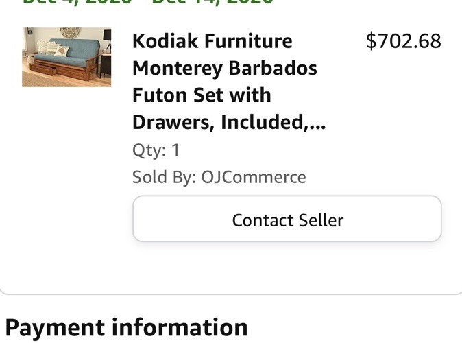Open the OJCommerce seller name

tap(254, 177)
